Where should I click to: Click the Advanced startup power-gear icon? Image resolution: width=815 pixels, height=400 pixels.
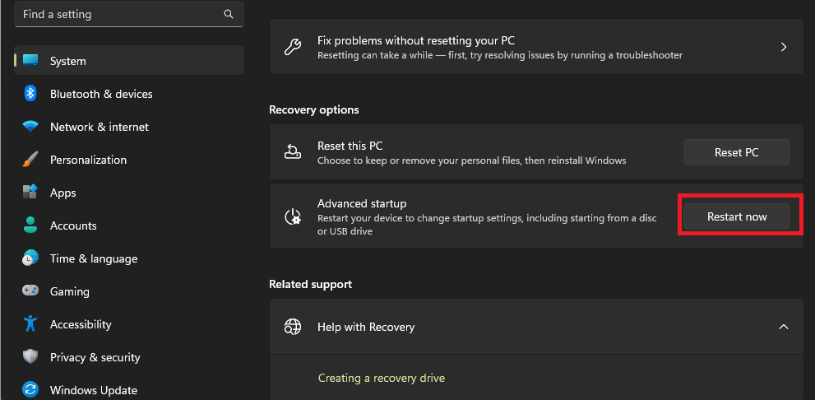tap(293, 216)
